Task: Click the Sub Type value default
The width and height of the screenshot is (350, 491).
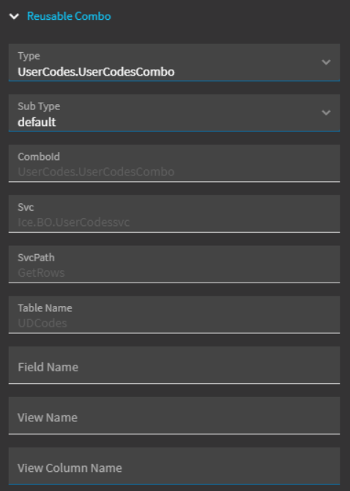Action: coord(37,122)
